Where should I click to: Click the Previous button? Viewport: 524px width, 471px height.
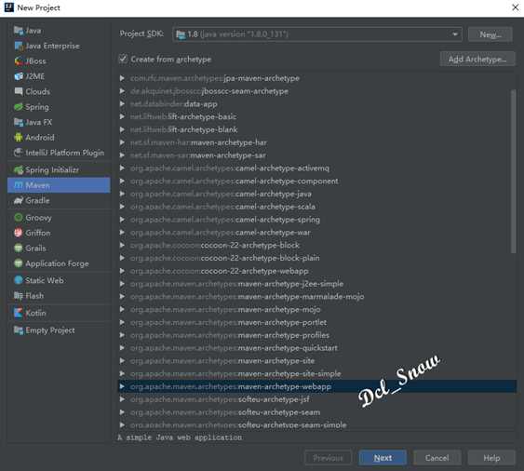[329, 458]
